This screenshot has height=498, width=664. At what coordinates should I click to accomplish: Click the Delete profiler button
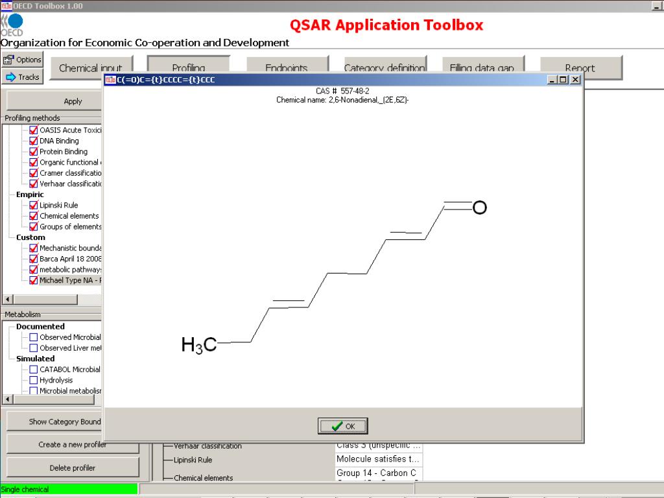[73, 468]
